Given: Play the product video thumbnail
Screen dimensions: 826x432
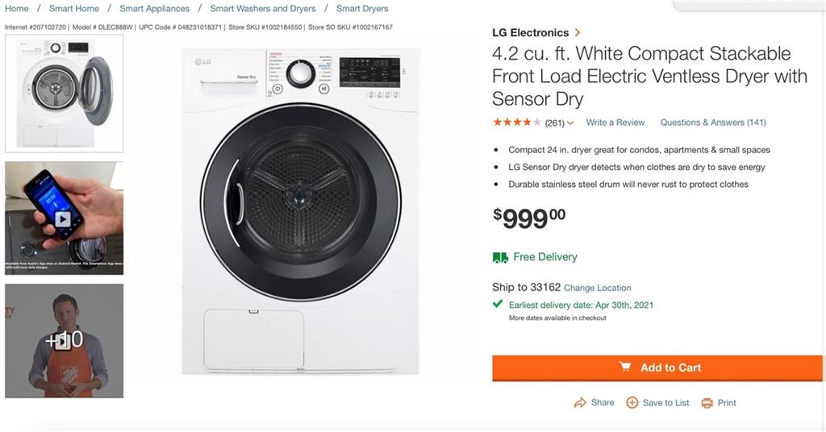Looking at the screenshot, I should pos(64,218).
